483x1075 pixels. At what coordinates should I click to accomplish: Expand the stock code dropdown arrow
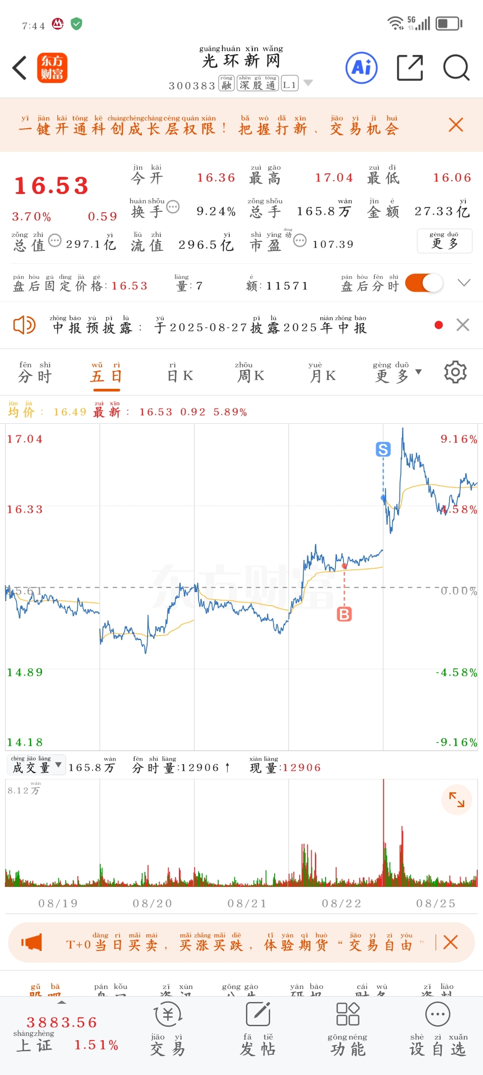[308, 83]
